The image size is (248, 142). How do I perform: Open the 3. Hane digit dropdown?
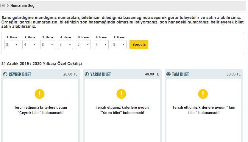pyautogui.click(x=48, y=45)
